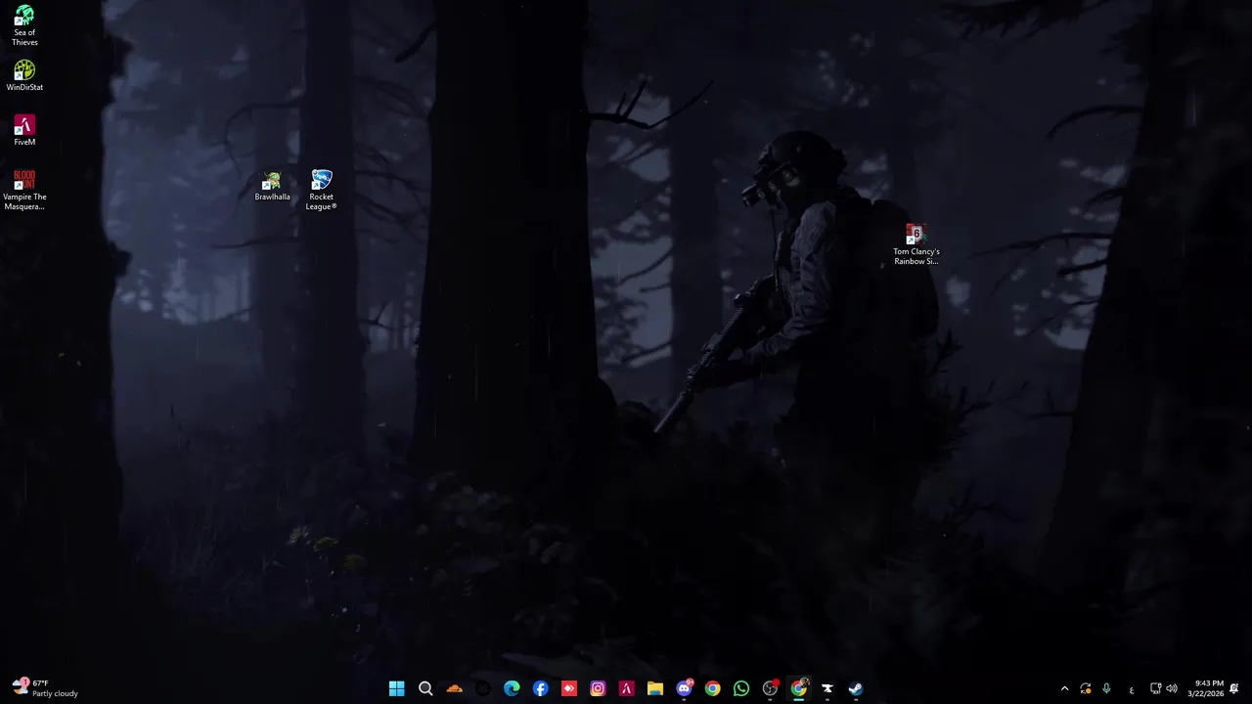Open Windows Update tray icon with orange dot
Viewport: 1252px width, 704px height.
pos(1086,688)
